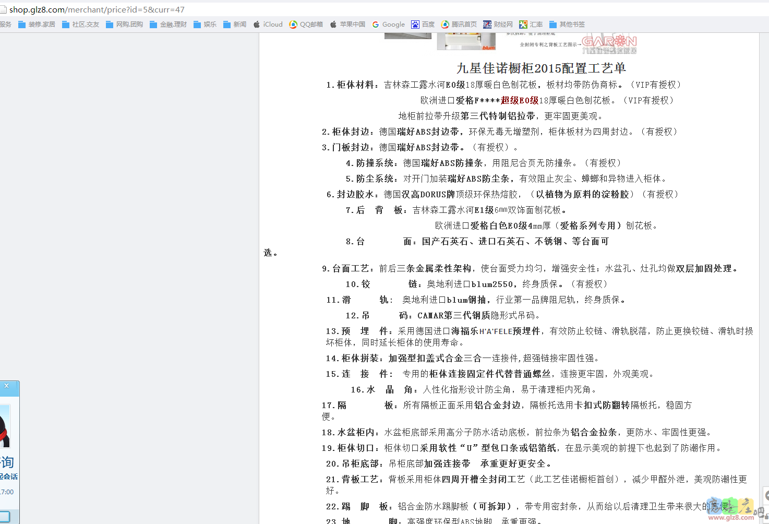
Task: Open the QQ邮箱 bookmark
Action: 306,25
